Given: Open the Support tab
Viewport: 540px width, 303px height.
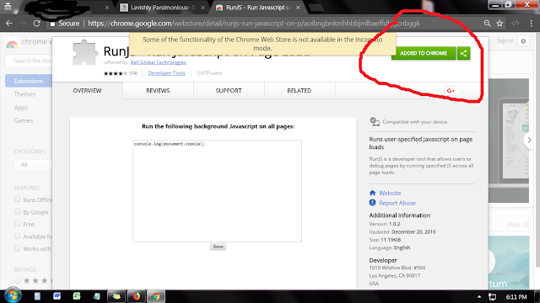Looking at the screenshot, I should [x=229, y=91].
